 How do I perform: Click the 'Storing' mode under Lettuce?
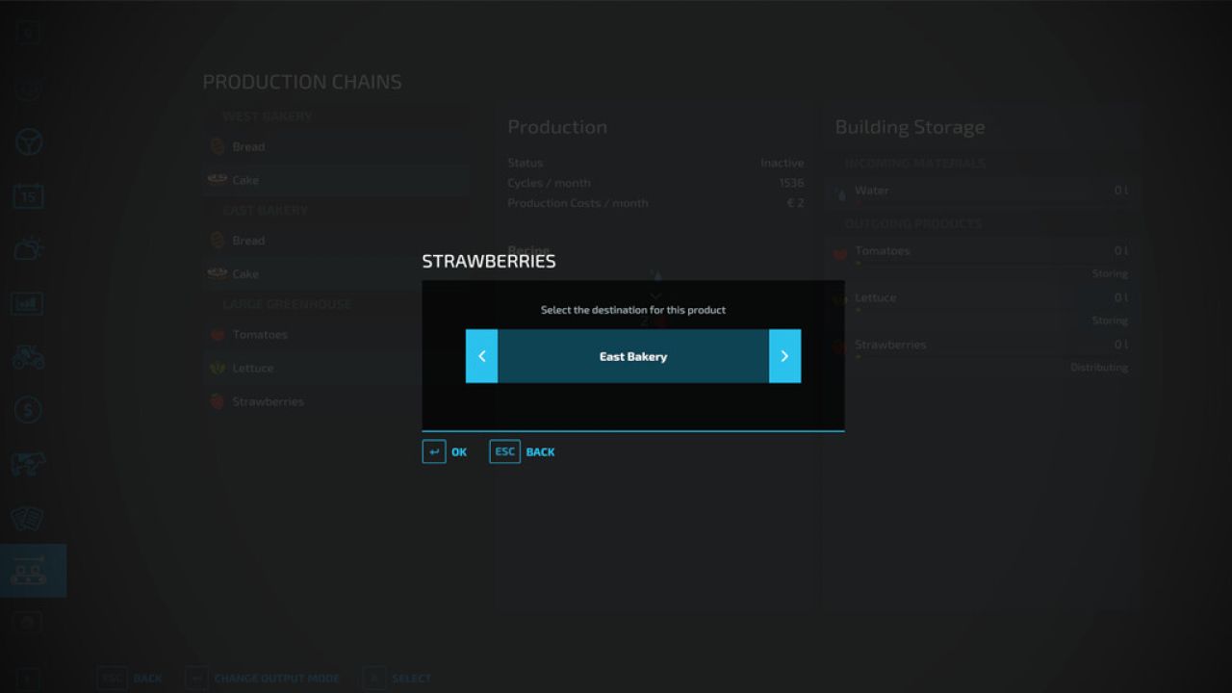1110,321
